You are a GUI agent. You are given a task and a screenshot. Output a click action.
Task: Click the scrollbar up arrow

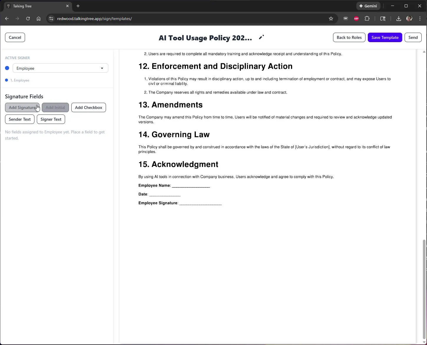pos(424,52)
